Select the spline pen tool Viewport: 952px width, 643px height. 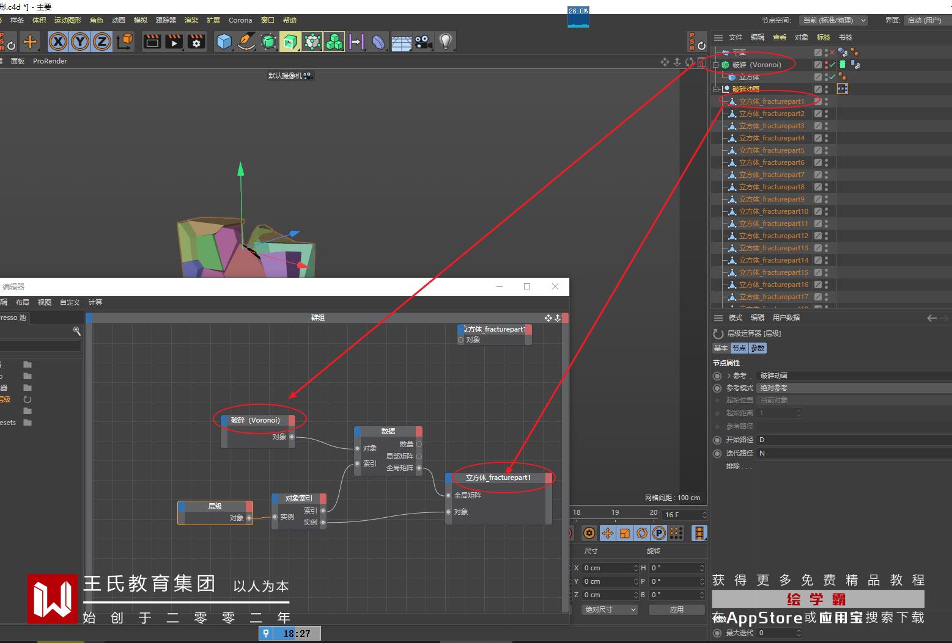click(246, 42)
